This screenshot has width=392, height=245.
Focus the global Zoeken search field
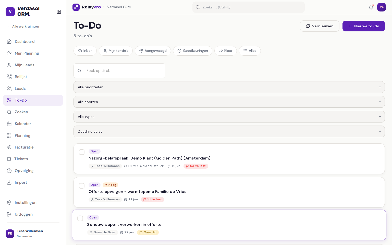(249, 7)
